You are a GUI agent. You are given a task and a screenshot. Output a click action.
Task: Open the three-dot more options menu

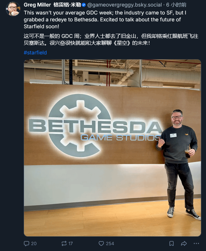196,243
